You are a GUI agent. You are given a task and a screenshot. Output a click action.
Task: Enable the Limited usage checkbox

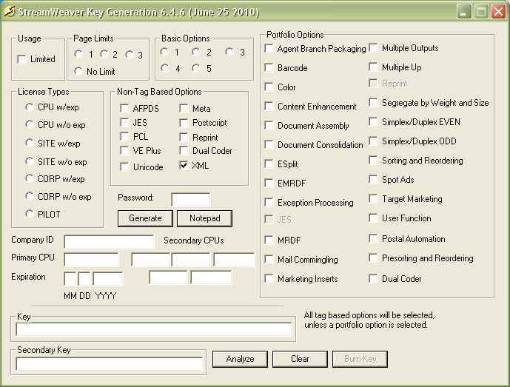pyautogui.click(x=22, y=59)
